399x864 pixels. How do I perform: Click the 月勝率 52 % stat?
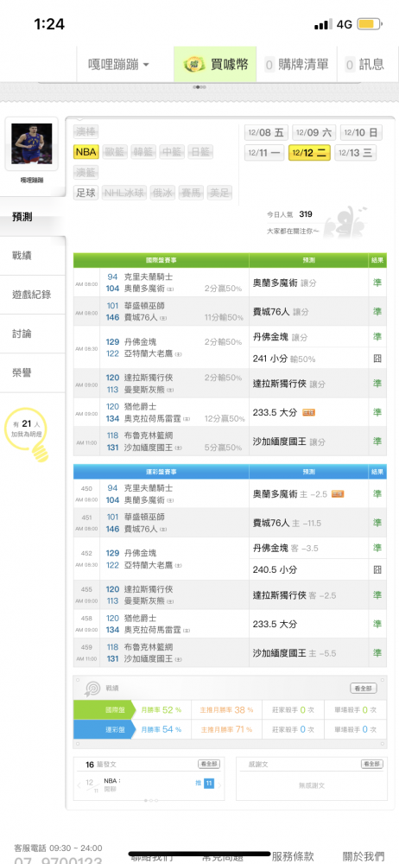(161, 710)
